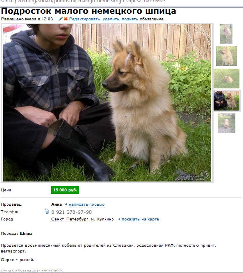Click arrow icon before 'написать письмо'
This screenshot has width=243, height=273.
[66, 204]
